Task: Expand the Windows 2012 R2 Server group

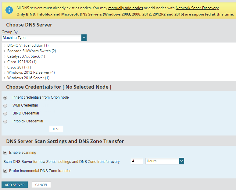Action: [4, 73]
